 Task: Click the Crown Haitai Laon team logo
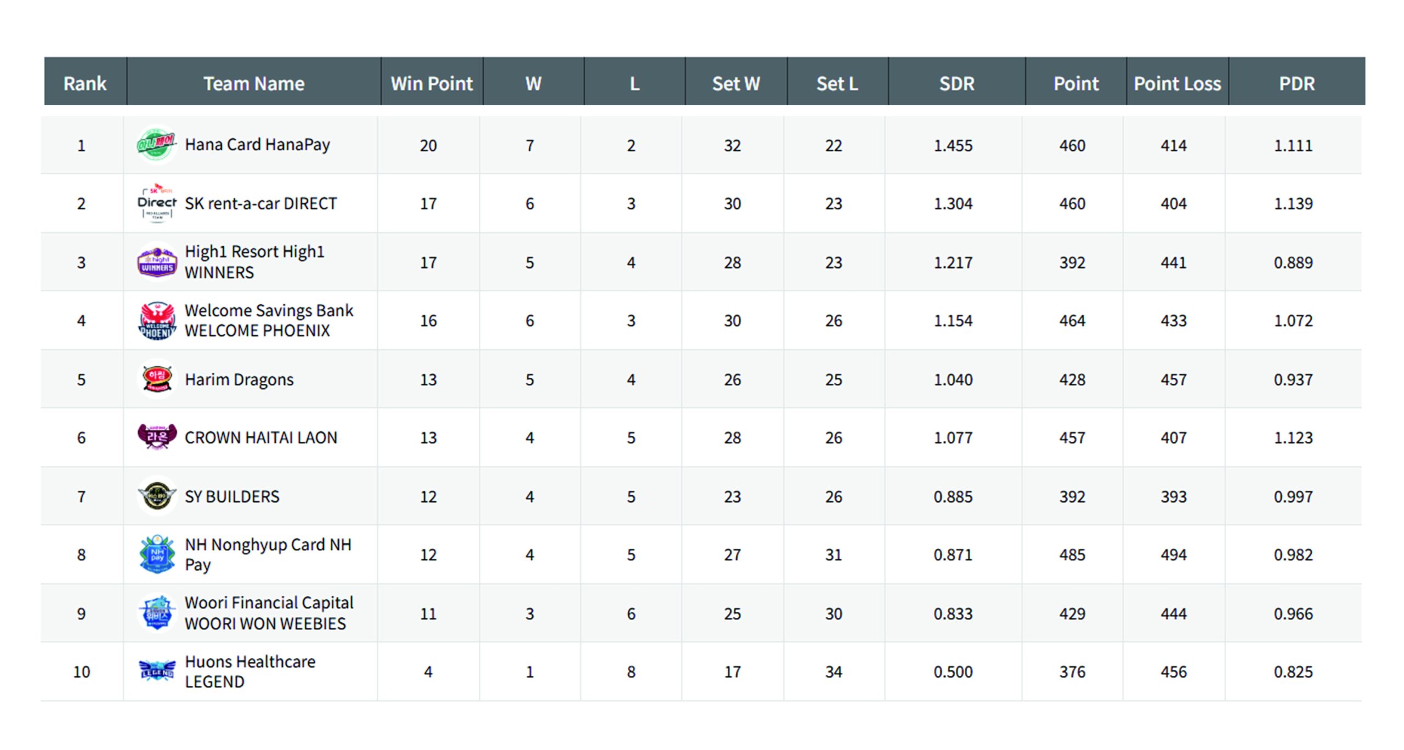click(x=157, y=437)
